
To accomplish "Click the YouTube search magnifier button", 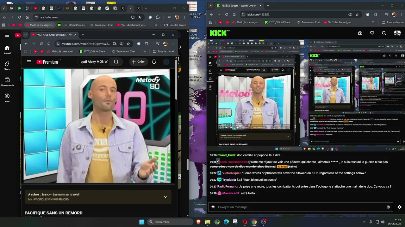I will pyautogui.click(x=116, y=62).
